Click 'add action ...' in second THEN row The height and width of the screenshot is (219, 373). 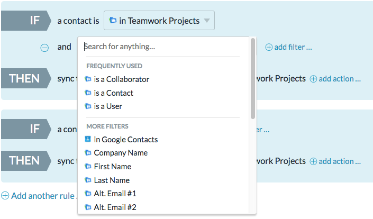(x=335, y=161)
